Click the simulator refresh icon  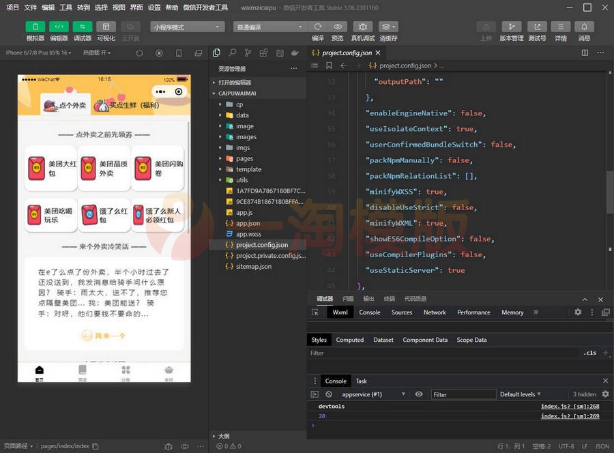(x=139, y=53)
